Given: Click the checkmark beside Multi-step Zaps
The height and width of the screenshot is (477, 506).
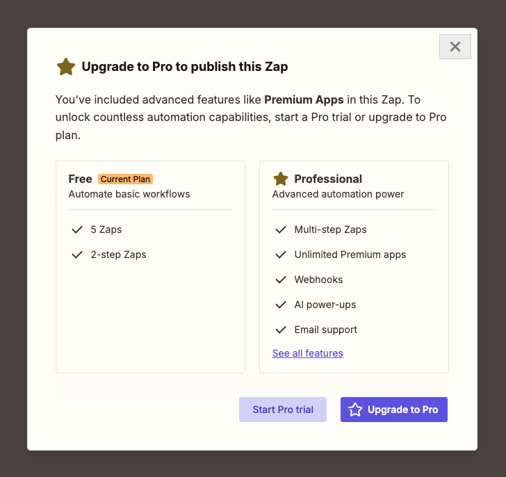Looking at the screenshot, I should (281, 229).
